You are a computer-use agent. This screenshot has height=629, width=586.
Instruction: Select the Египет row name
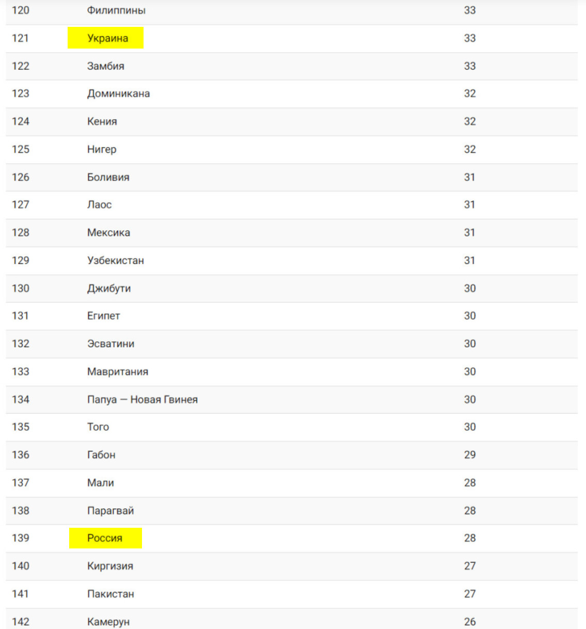(103, 316)
